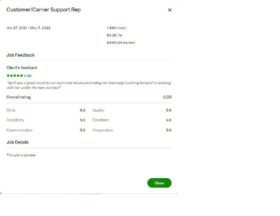Click the Cooperation rating label
The width and height of the screenshot is (280, 216).
click(103, 130)
